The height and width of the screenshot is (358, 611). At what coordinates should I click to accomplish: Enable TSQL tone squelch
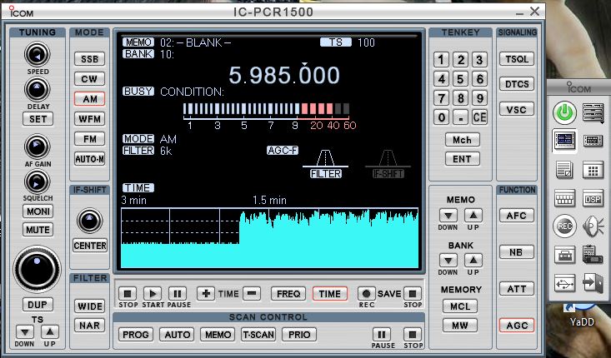pos(516,59)
